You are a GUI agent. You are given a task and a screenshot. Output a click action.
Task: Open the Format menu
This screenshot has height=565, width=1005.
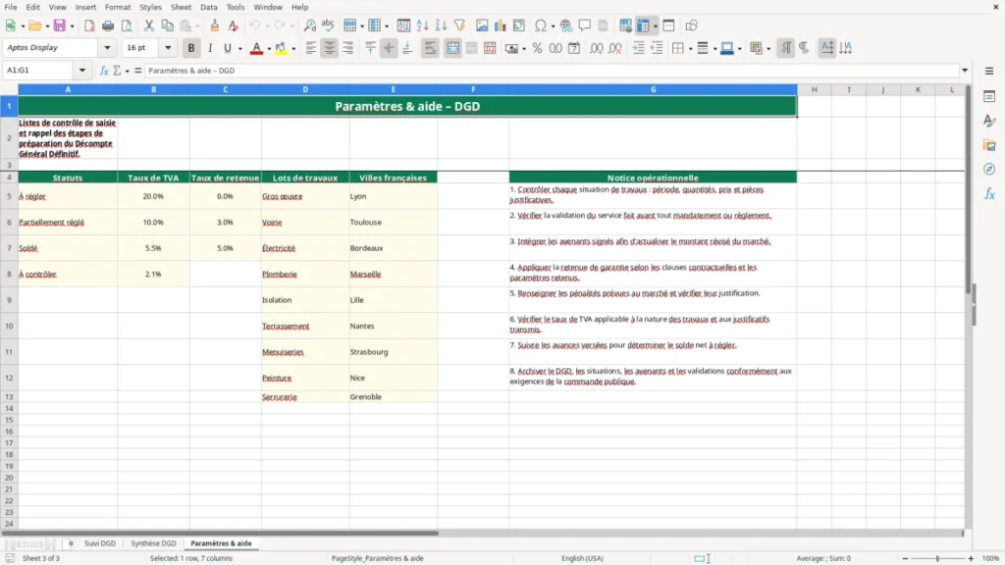click(118, 7)
